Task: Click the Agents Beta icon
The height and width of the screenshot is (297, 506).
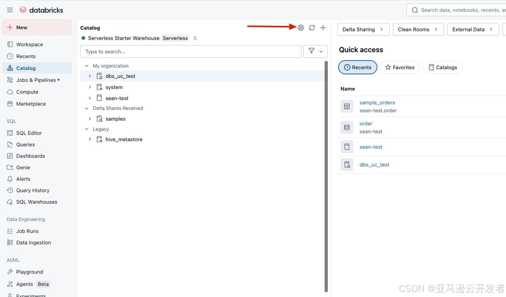Action: pyautogui.click(x=10, y=284)
